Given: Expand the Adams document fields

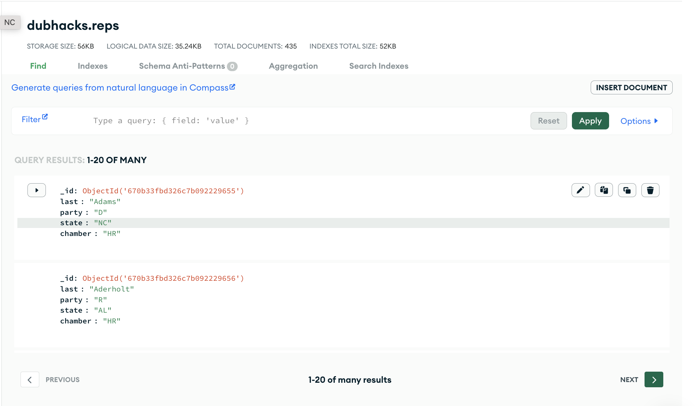Looking at the screenshot, I should pyautogui.click(x=37, y=190).
